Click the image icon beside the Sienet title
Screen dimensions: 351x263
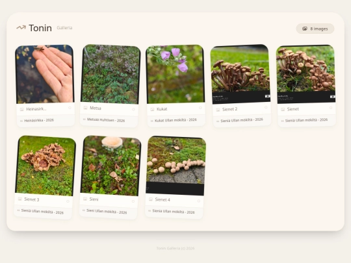pyautogui.click(x=283, y=109)
